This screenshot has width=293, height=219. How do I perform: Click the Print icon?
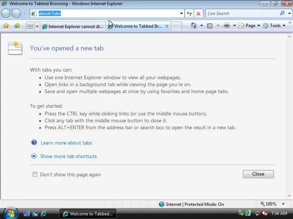[x=226, y=26]
